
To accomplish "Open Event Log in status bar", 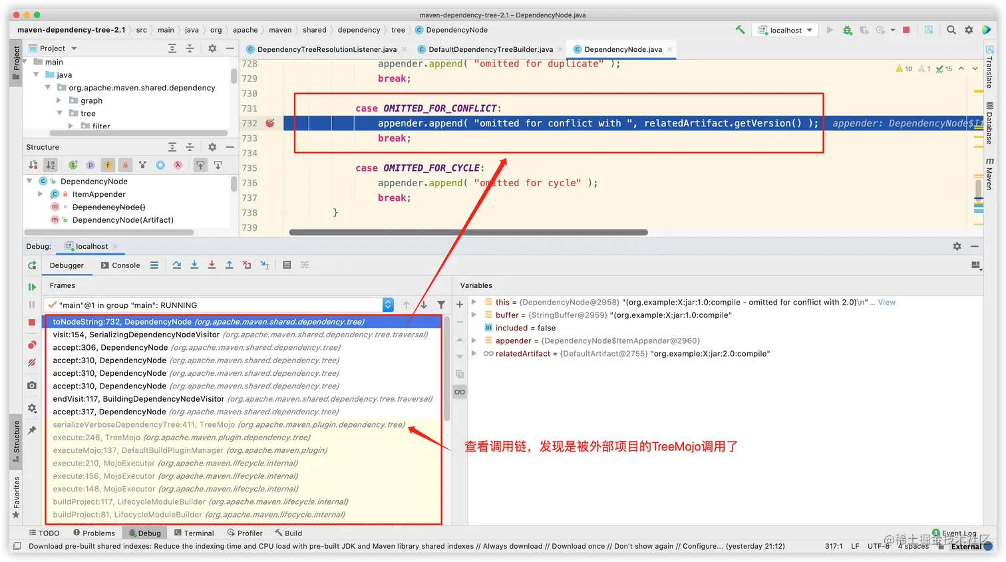I will pos(954,533).
